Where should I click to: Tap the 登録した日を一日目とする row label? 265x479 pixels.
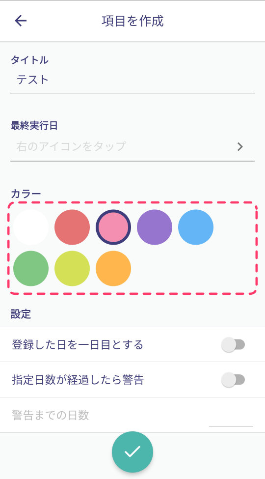(78, 344)
